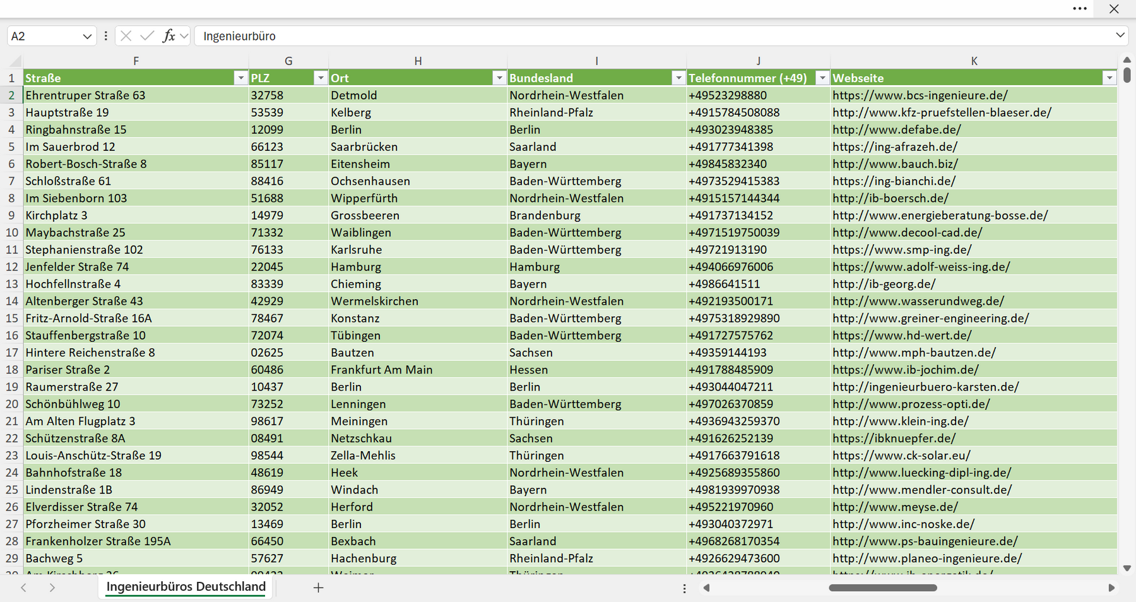Select column K header
Viewport: 1136px width, 602px height.
click(x=974, y=61)
